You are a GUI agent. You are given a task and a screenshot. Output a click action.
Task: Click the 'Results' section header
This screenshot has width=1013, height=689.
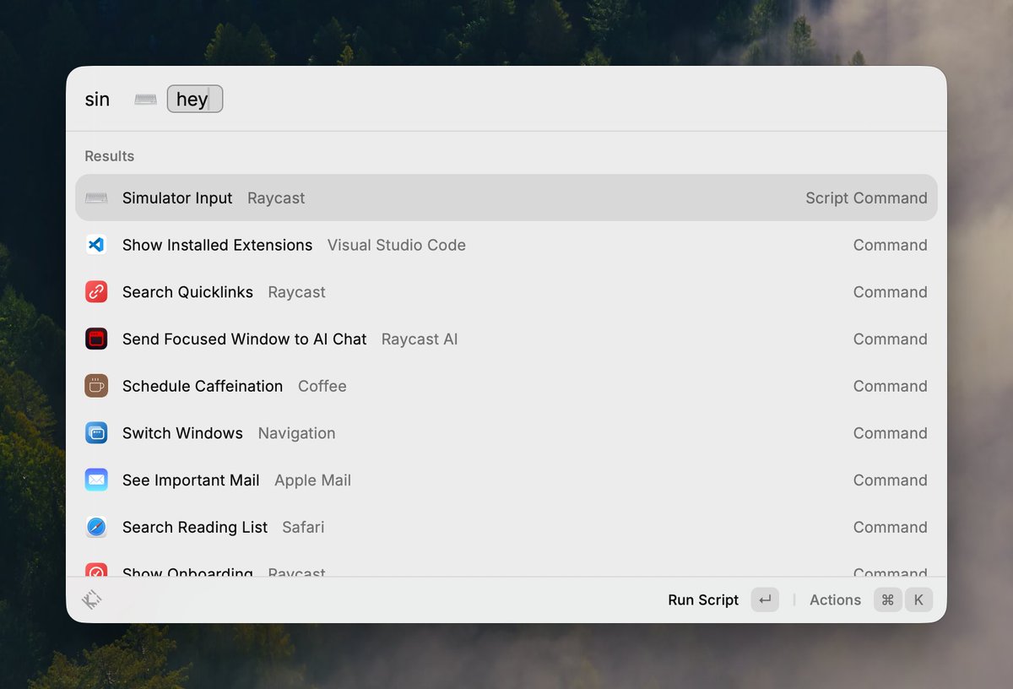[x=110, y=156]
